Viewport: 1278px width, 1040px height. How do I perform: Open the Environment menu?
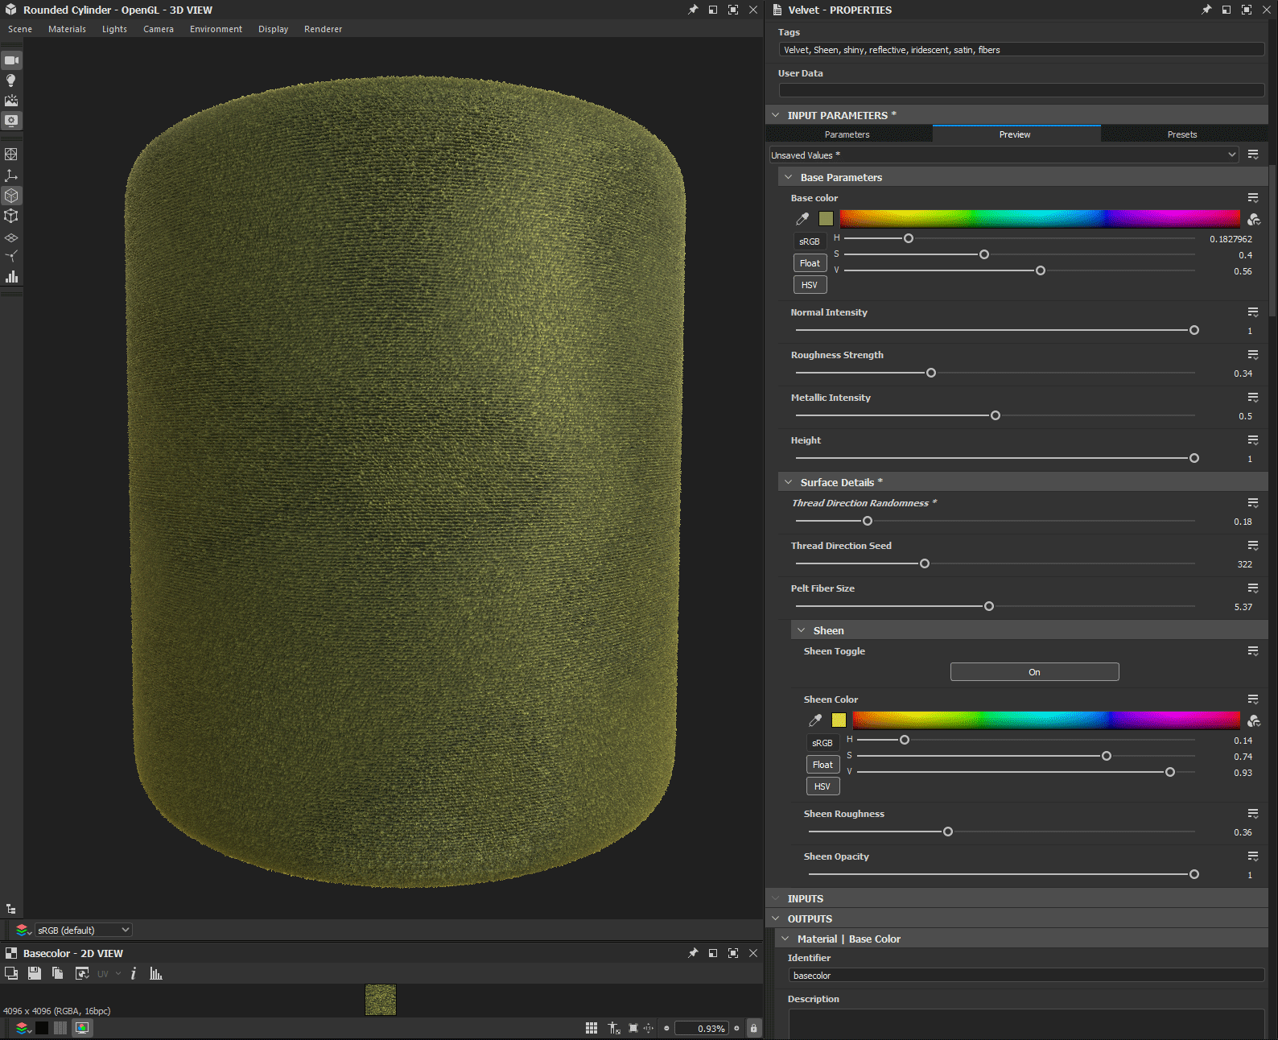click(x=216, y=29)
